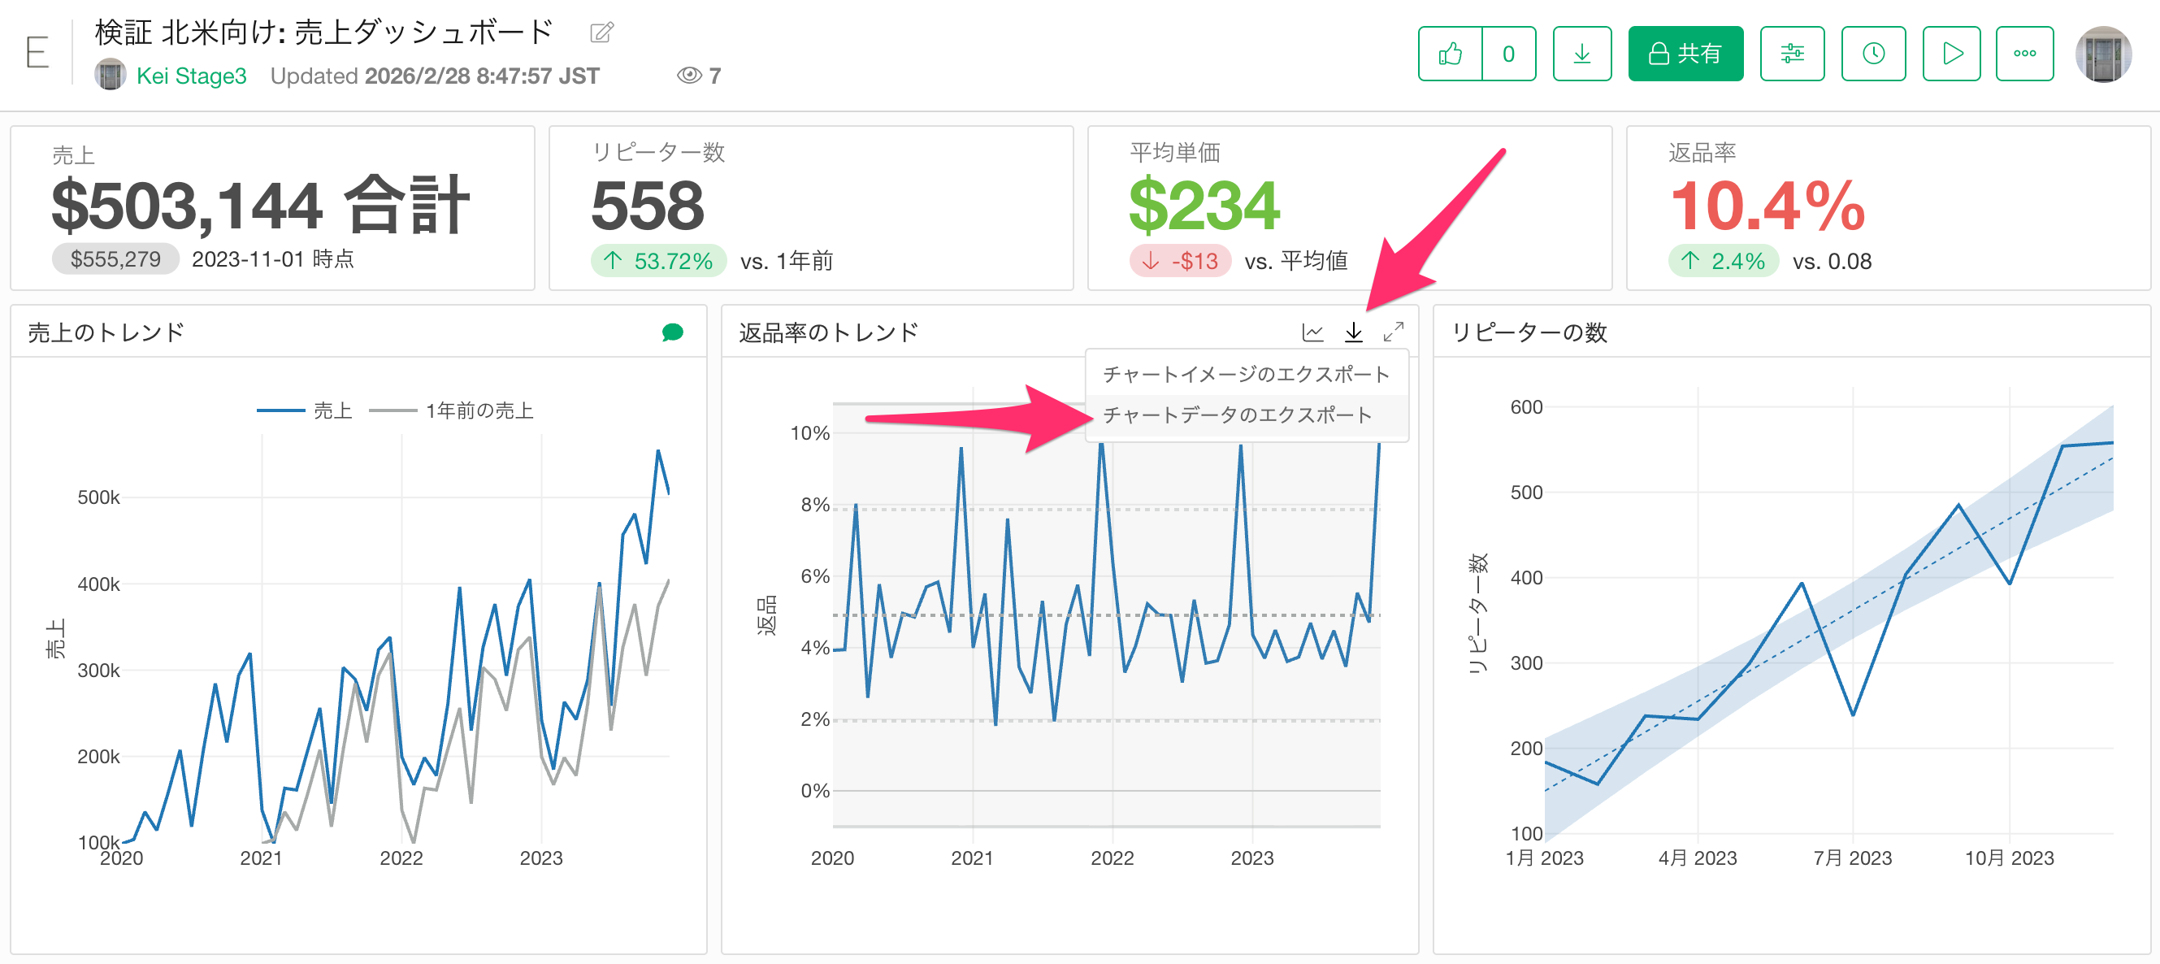Click the user profile avatar at top right
The width and height of the screenshot is (2160, 964).
(2102, 54)
